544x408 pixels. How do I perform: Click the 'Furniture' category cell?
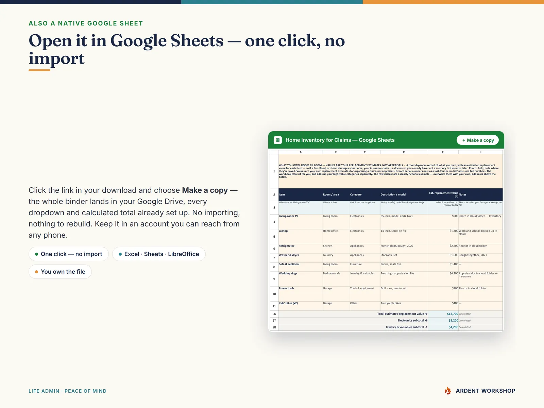365,267
